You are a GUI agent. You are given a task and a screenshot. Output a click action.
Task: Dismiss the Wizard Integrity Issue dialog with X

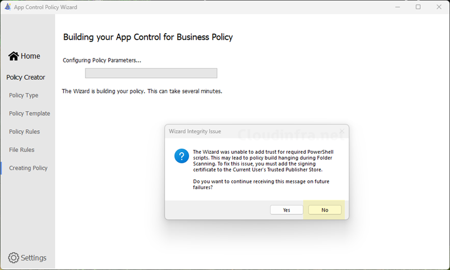tap(341, 131)
